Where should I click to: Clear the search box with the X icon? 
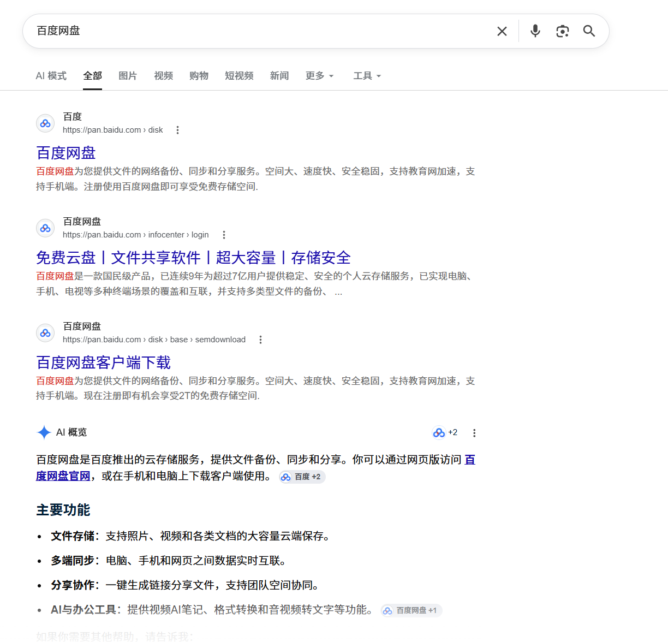502,31
